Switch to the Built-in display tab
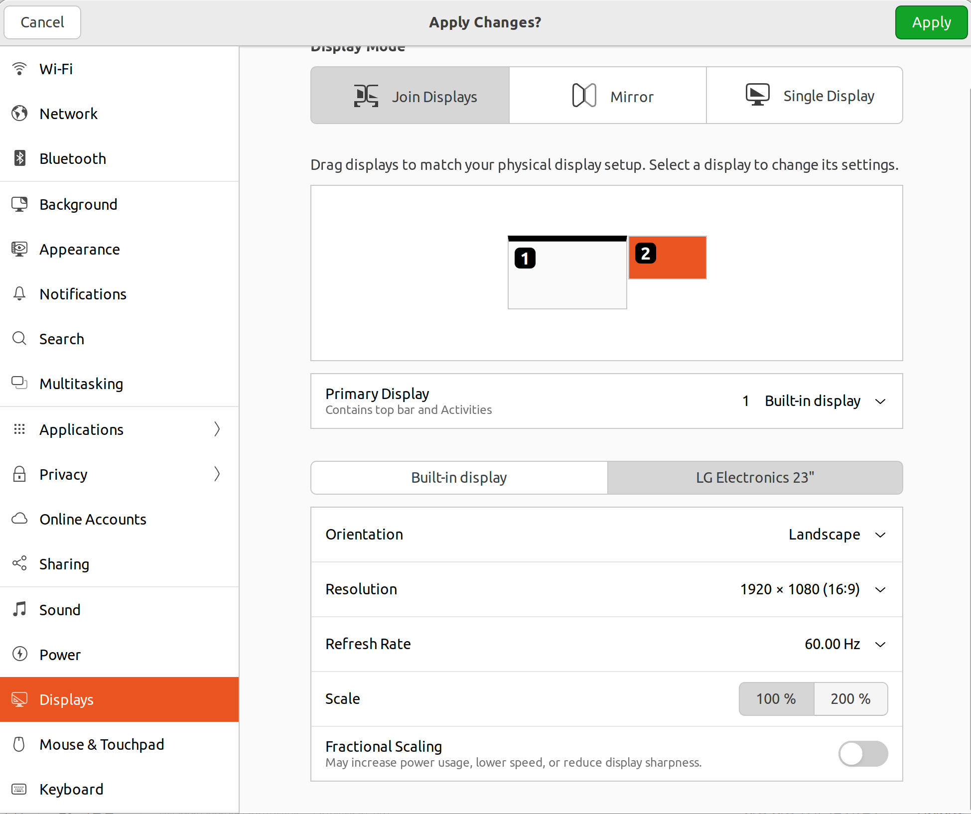The width and height of the screenshot is (971, 814). point(459,478)
